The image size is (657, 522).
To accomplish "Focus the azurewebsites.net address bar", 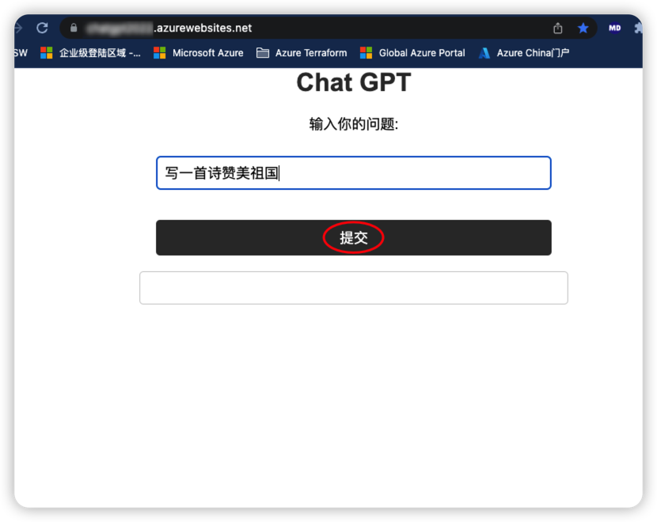I will click(x=328, y=28).
